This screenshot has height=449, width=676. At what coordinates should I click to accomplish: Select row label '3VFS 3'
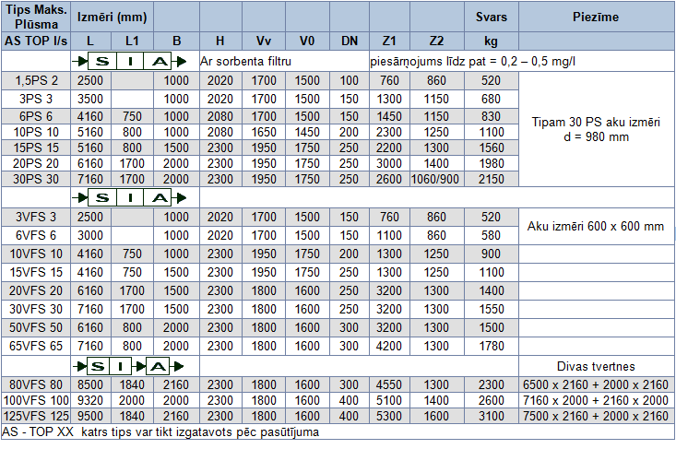coord(36,217)
